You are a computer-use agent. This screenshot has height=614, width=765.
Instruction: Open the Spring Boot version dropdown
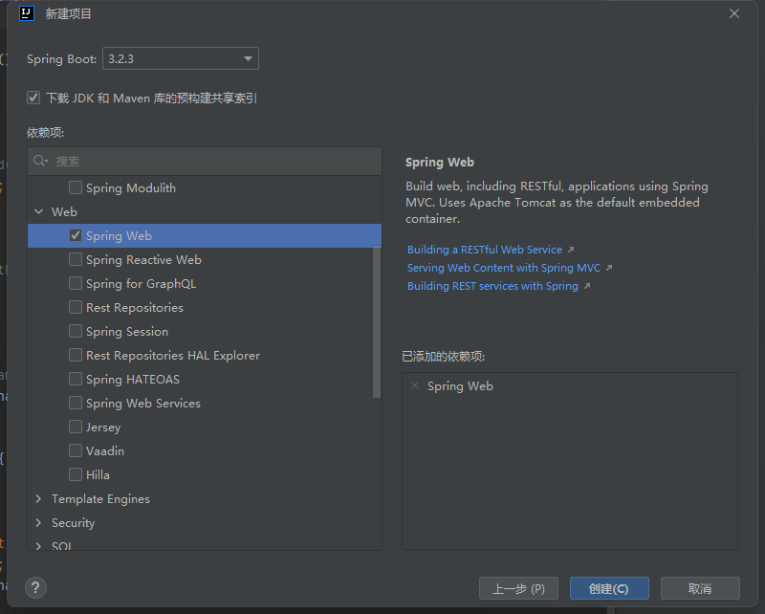181,58
